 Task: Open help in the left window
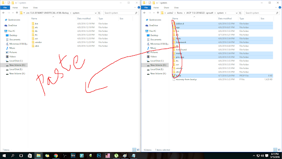[139, 8]
